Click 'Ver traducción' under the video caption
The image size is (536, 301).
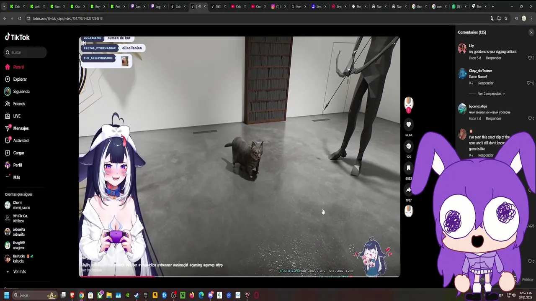91,270
